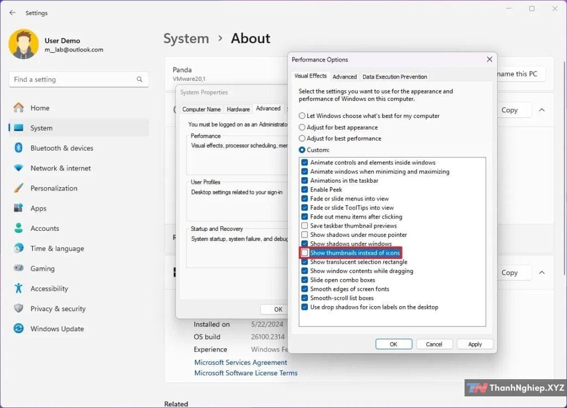Select Adjust for best performance
Image resolution: width=567 pixels, height=408 pixels.
302,138
